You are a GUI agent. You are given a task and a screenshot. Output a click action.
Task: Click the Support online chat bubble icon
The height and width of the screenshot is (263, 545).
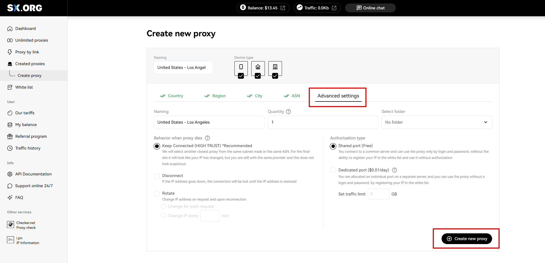coord(10,186)
